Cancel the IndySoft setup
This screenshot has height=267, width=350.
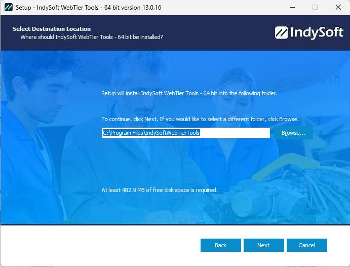[307, 245]
